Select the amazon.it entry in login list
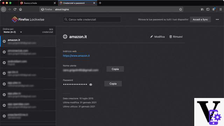 [x=28, y=41]
